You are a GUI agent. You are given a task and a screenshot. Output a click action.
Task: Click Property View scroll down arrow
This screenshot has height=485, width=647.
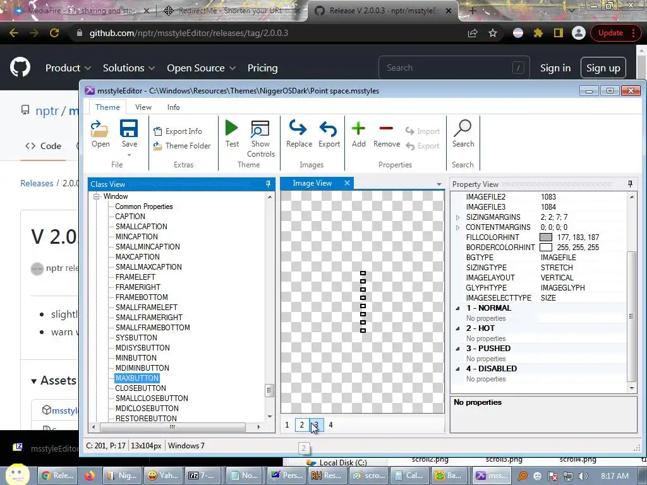tap(632, 388)
